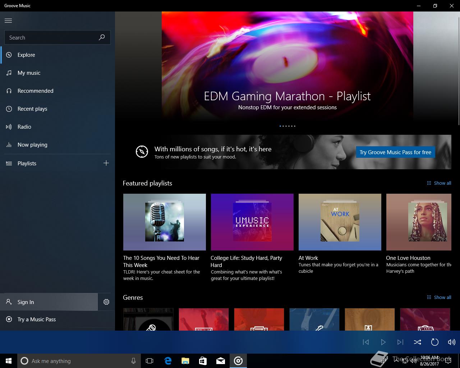Open the volume control

[452, 342]
